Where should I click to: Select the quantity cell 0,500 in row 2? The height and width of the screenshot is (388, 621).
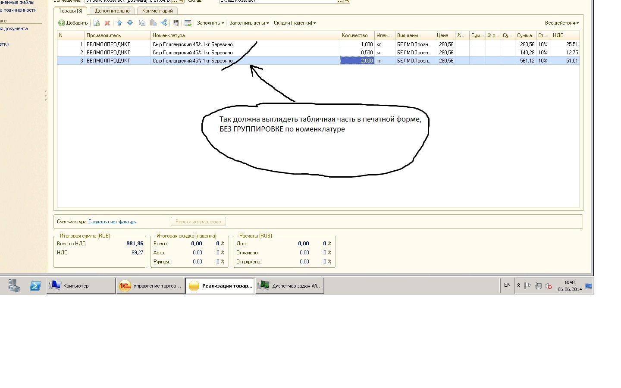[x=357, y=53]
